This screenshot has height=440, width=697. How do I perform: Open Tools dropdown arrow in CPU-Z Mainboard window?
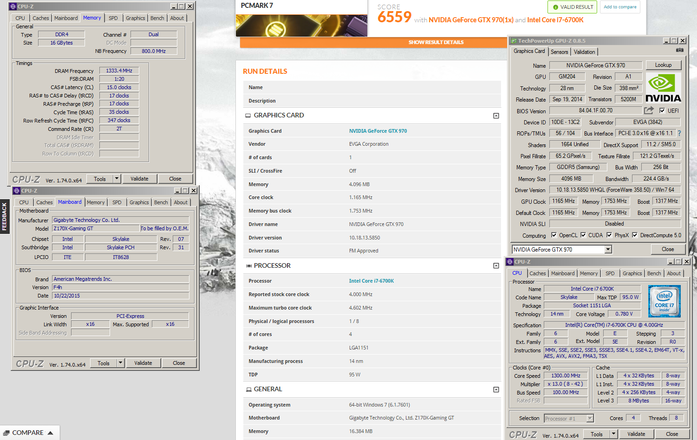120,363
